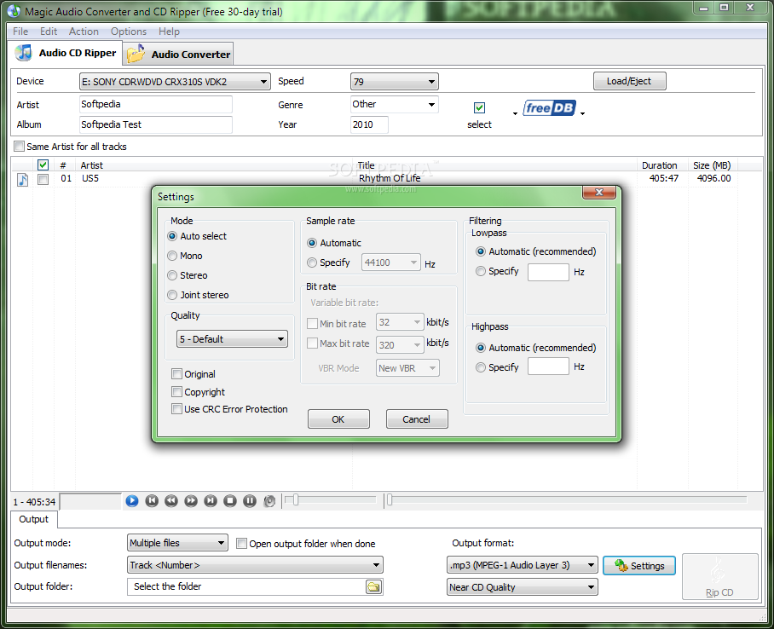Click the volume slider handle

295,500
